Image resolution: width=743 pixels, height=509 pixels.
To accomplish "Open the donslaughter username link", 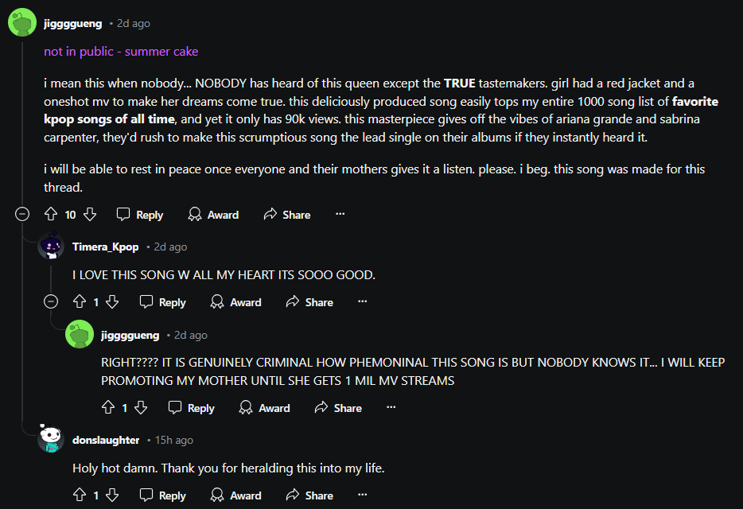I will [106, 440].
